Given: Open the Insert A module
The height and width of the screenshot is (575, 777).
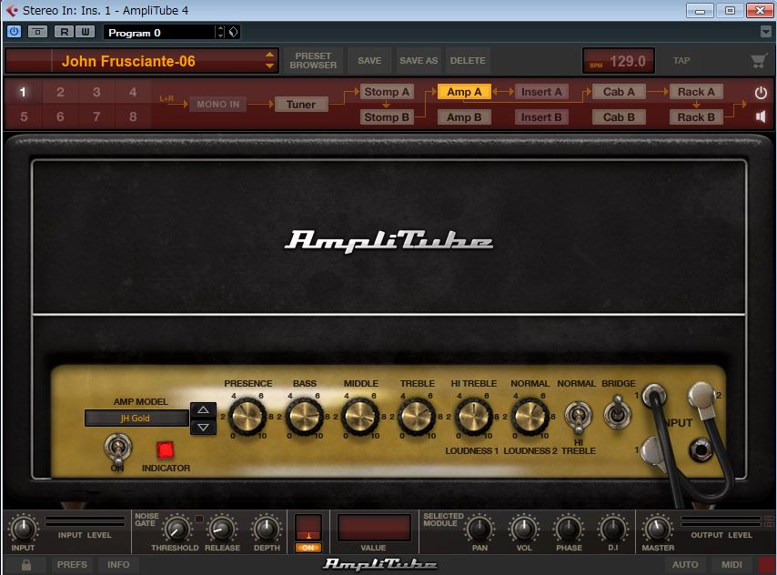Looking at the screenshot, I should [x=541, y=92].
